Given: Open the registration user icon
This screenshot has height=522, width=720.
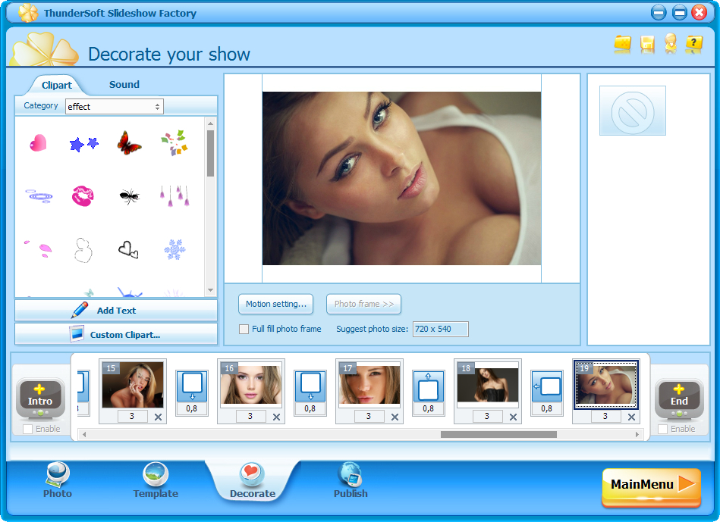Looking at the screenshot, I should pos(669,45).
